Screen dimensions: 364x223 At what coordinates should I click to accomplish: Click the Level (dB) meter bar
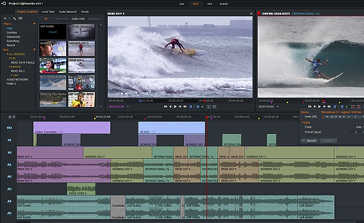[x=342, y=117]
